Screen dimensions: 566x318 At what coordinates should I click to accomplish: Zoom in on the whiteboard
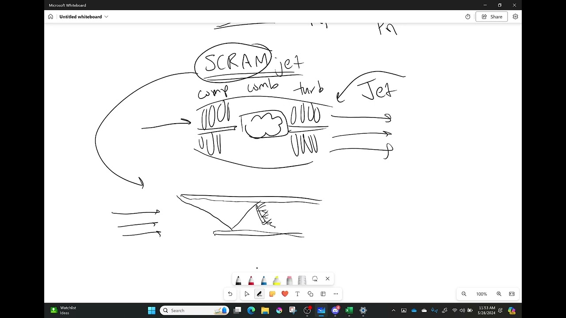(x=499, y=294)
